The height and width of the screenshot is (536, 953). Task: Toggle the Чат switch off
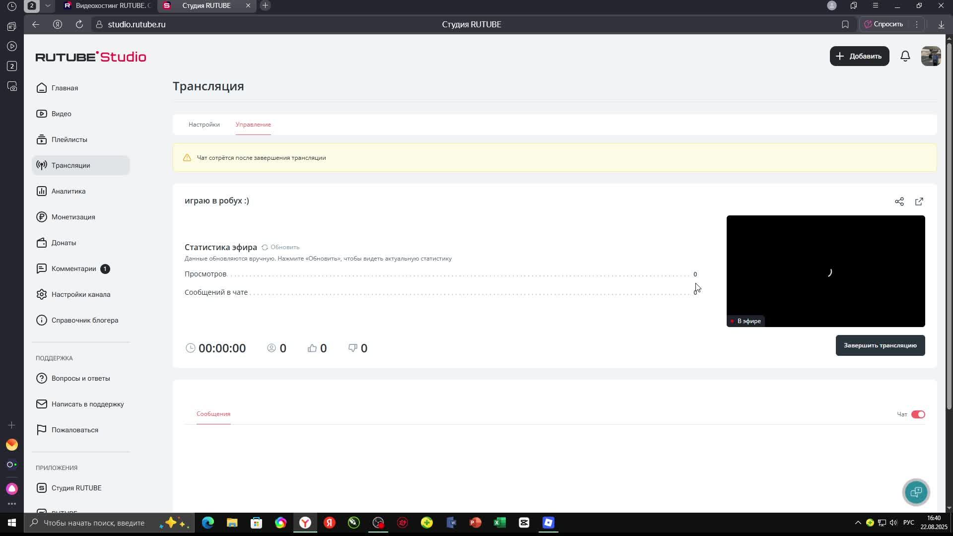pyautogui.click(x=918, y=414)
